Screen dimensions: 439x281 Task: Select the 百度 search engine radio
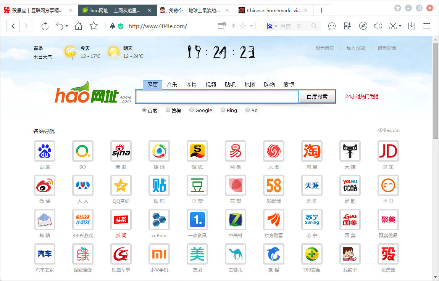click(x=144, y=110)
